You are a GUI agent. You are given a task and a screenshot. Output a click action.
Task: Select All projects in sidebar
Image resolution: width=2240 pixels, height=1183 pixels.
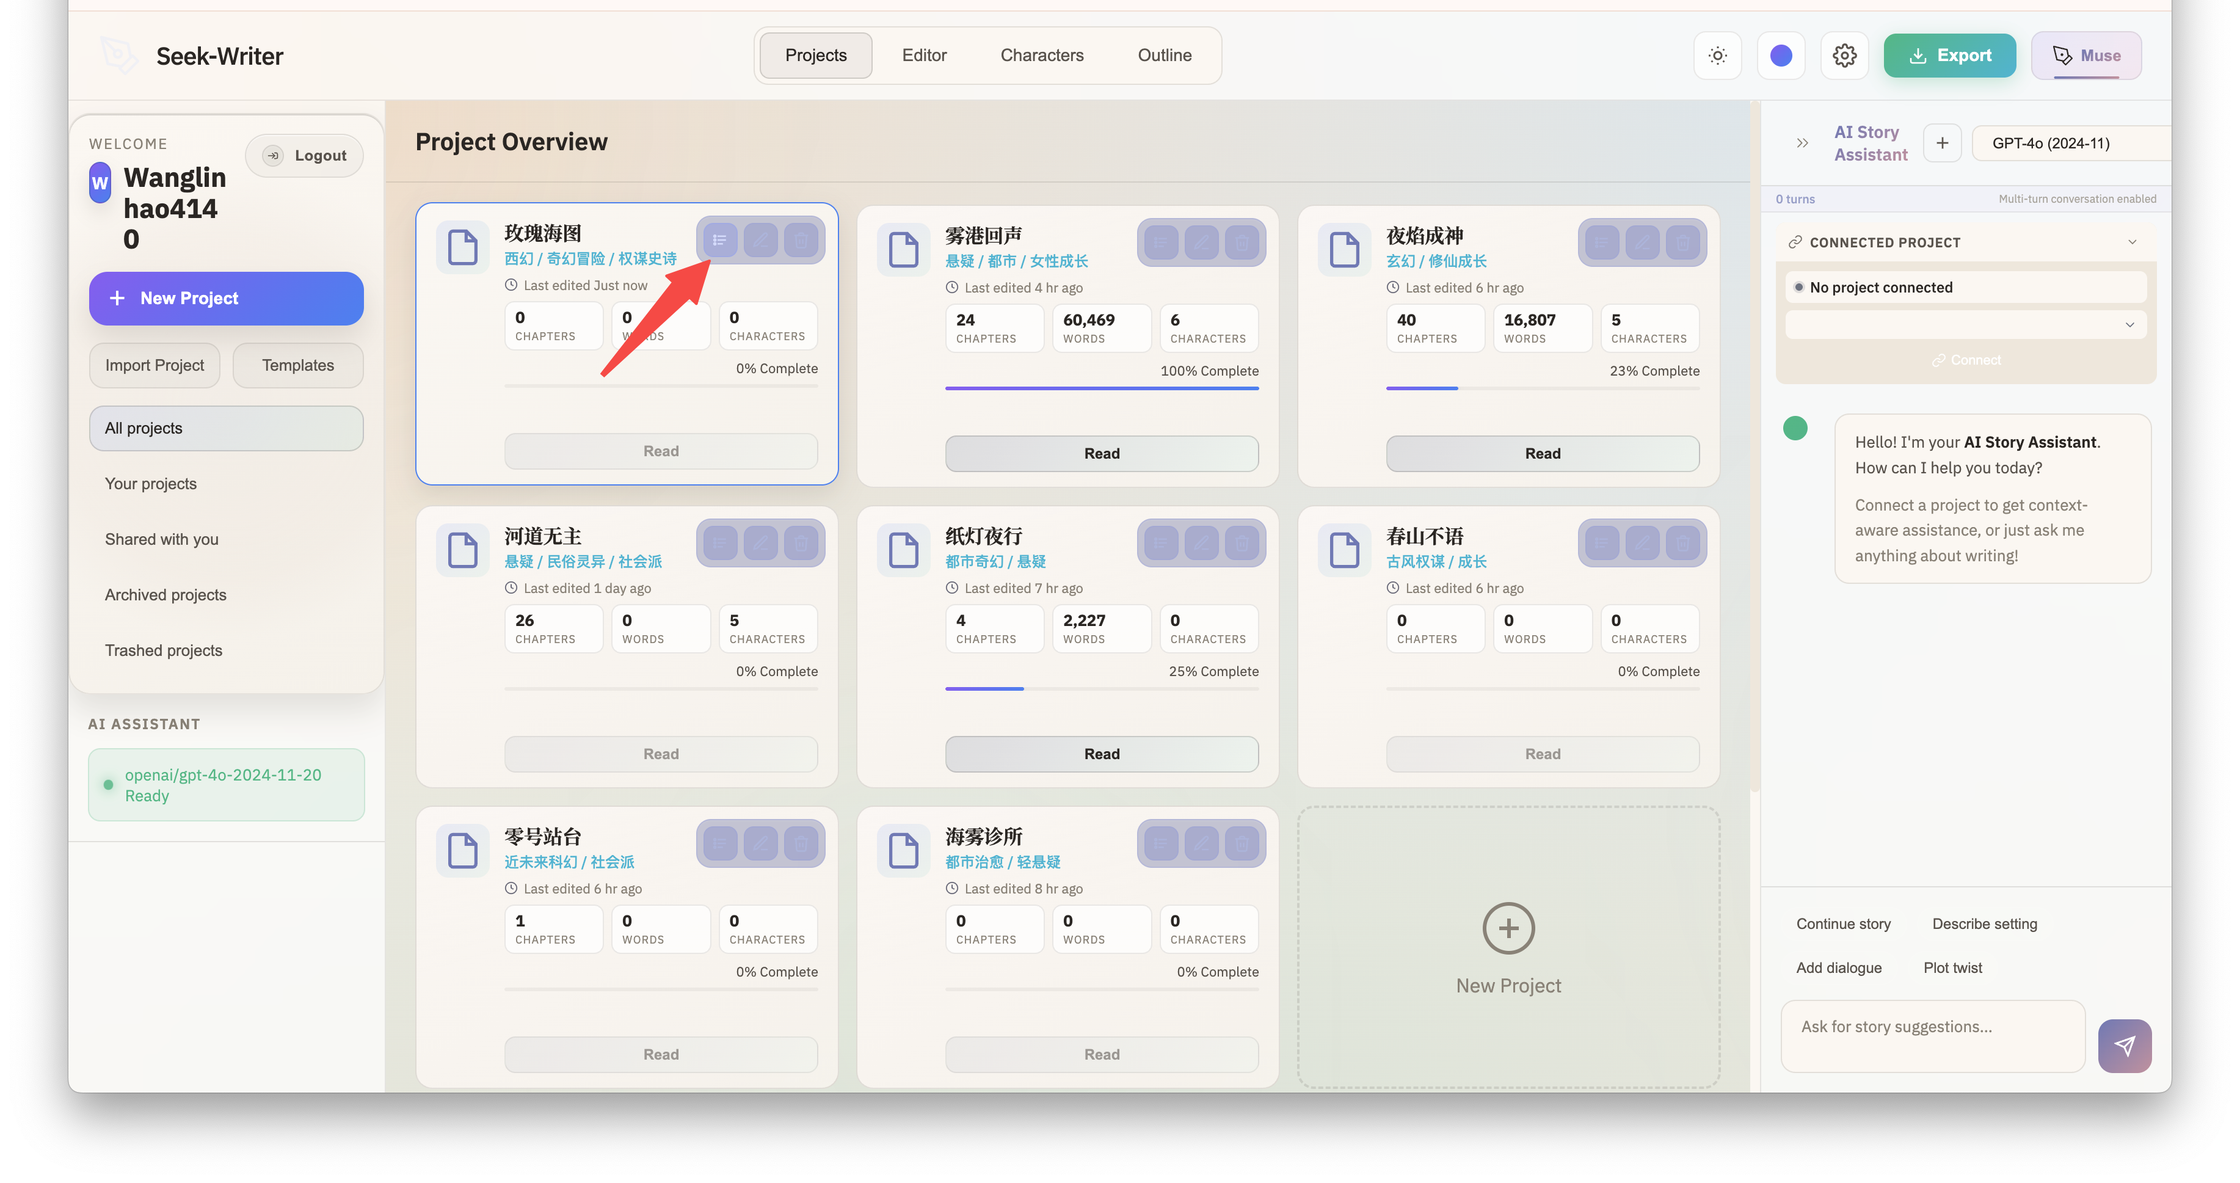tap(226, 428)
